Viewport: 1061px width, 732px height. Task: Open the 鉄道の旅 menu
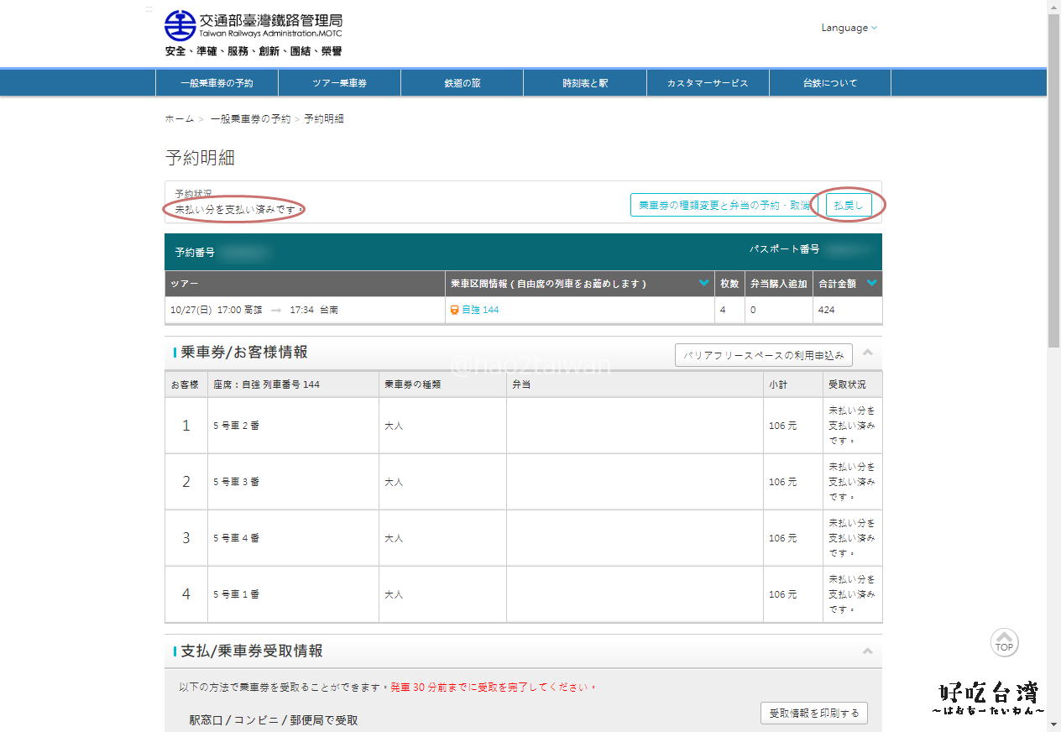tap(462, 83)
